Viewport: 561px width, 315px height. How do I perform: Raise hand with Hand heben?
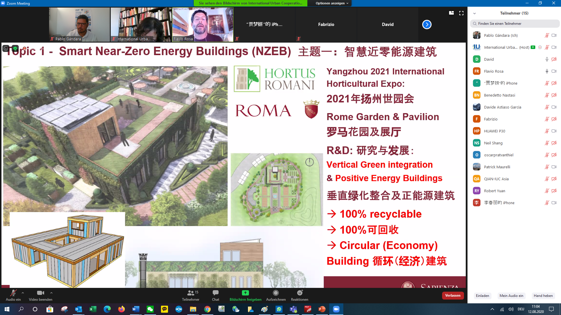coord(543,296)
